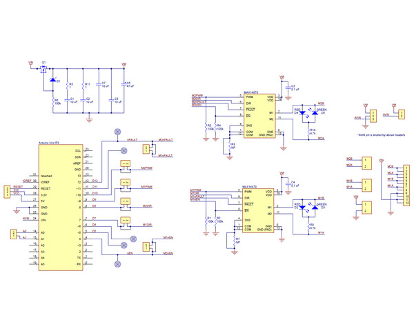Select the upper MAX14870 driver chip body
This screenshot has width=414, height=331.
(259, 116)
